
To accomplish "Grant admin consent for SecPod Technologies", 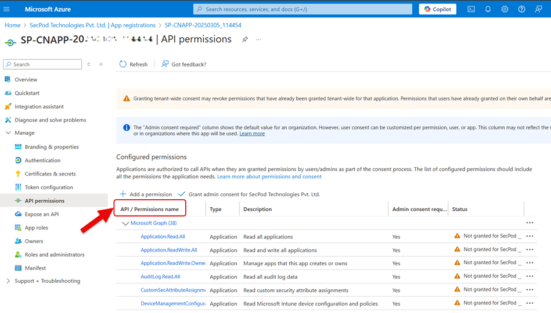I will (249, 195).
